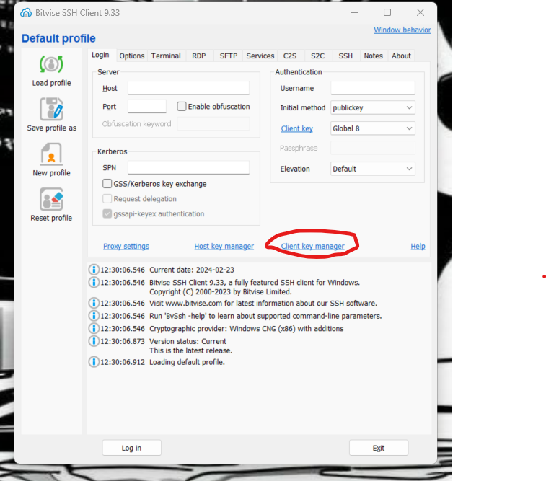Select log line 'Current date: 2024-02-23'
This screenshot has width=546, height=481.
(192, 270)
